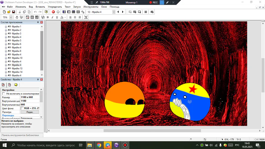Expand the Фрейм 13 tree node

point(6,69)
